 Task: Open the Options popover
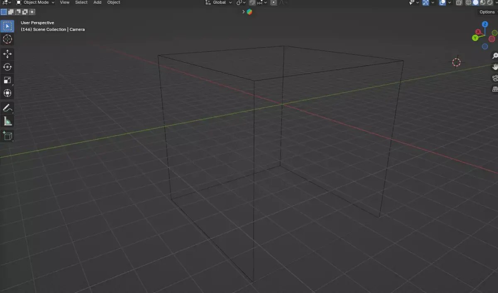pos(487,12)
